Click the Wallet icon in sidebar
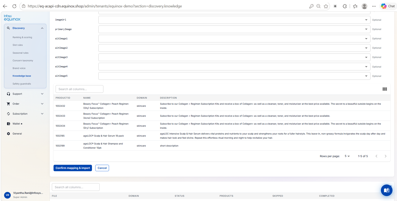Image resolution: width=397 pixels, height=201 pixels. pyautogui.click(x=8, y=124)
